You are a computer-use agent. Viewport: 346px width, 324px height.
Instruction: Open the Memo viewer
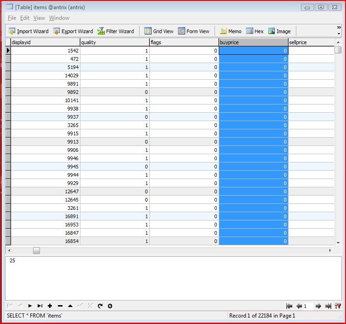231,31
